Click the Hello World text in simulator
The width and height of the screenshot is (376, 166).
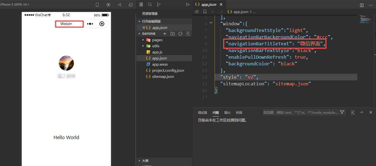66,137
